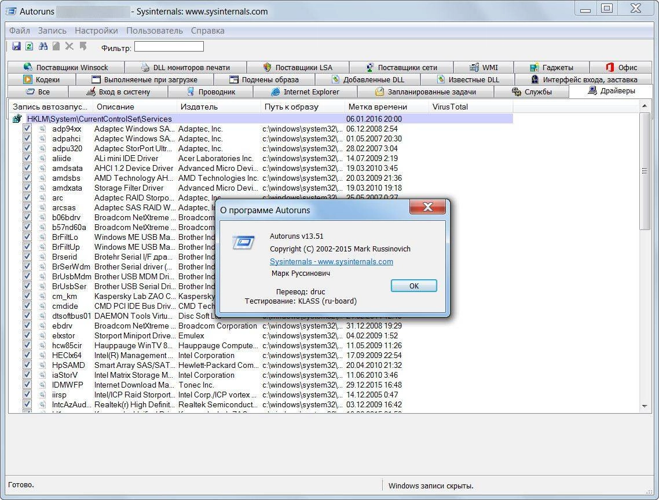Disable the IntcAzAud driver checkbox
This screenshot has width=659, height=500.
[27, 404]
